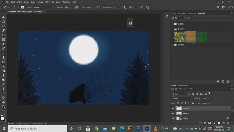Collapse the Grass pattern folder
The image size is (234, 132).
point(172,29)
